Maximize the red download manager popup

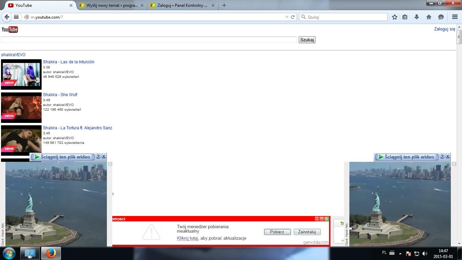[x=322, y=219]
